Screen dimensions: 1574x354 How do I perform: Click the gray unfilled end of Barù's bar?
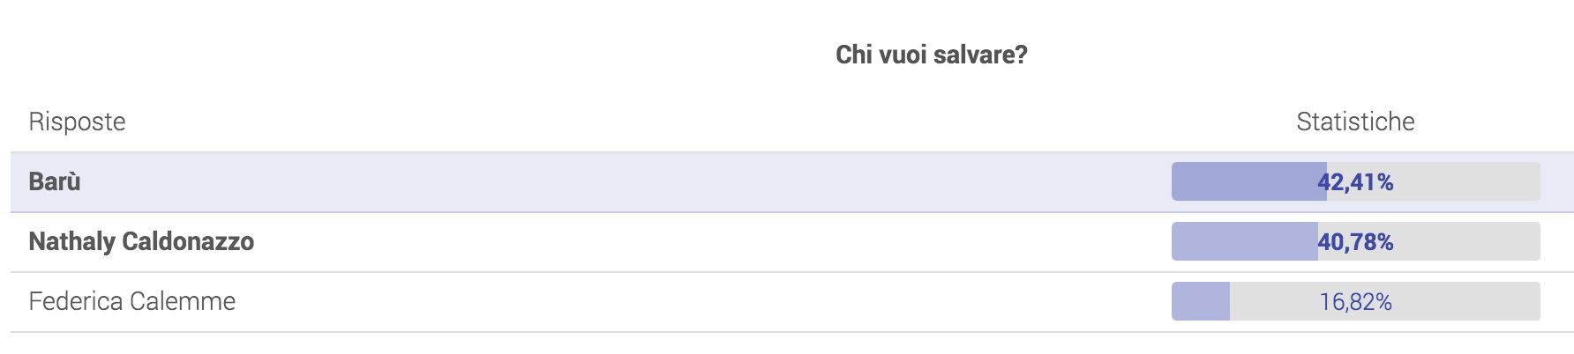pos(1469,181)
